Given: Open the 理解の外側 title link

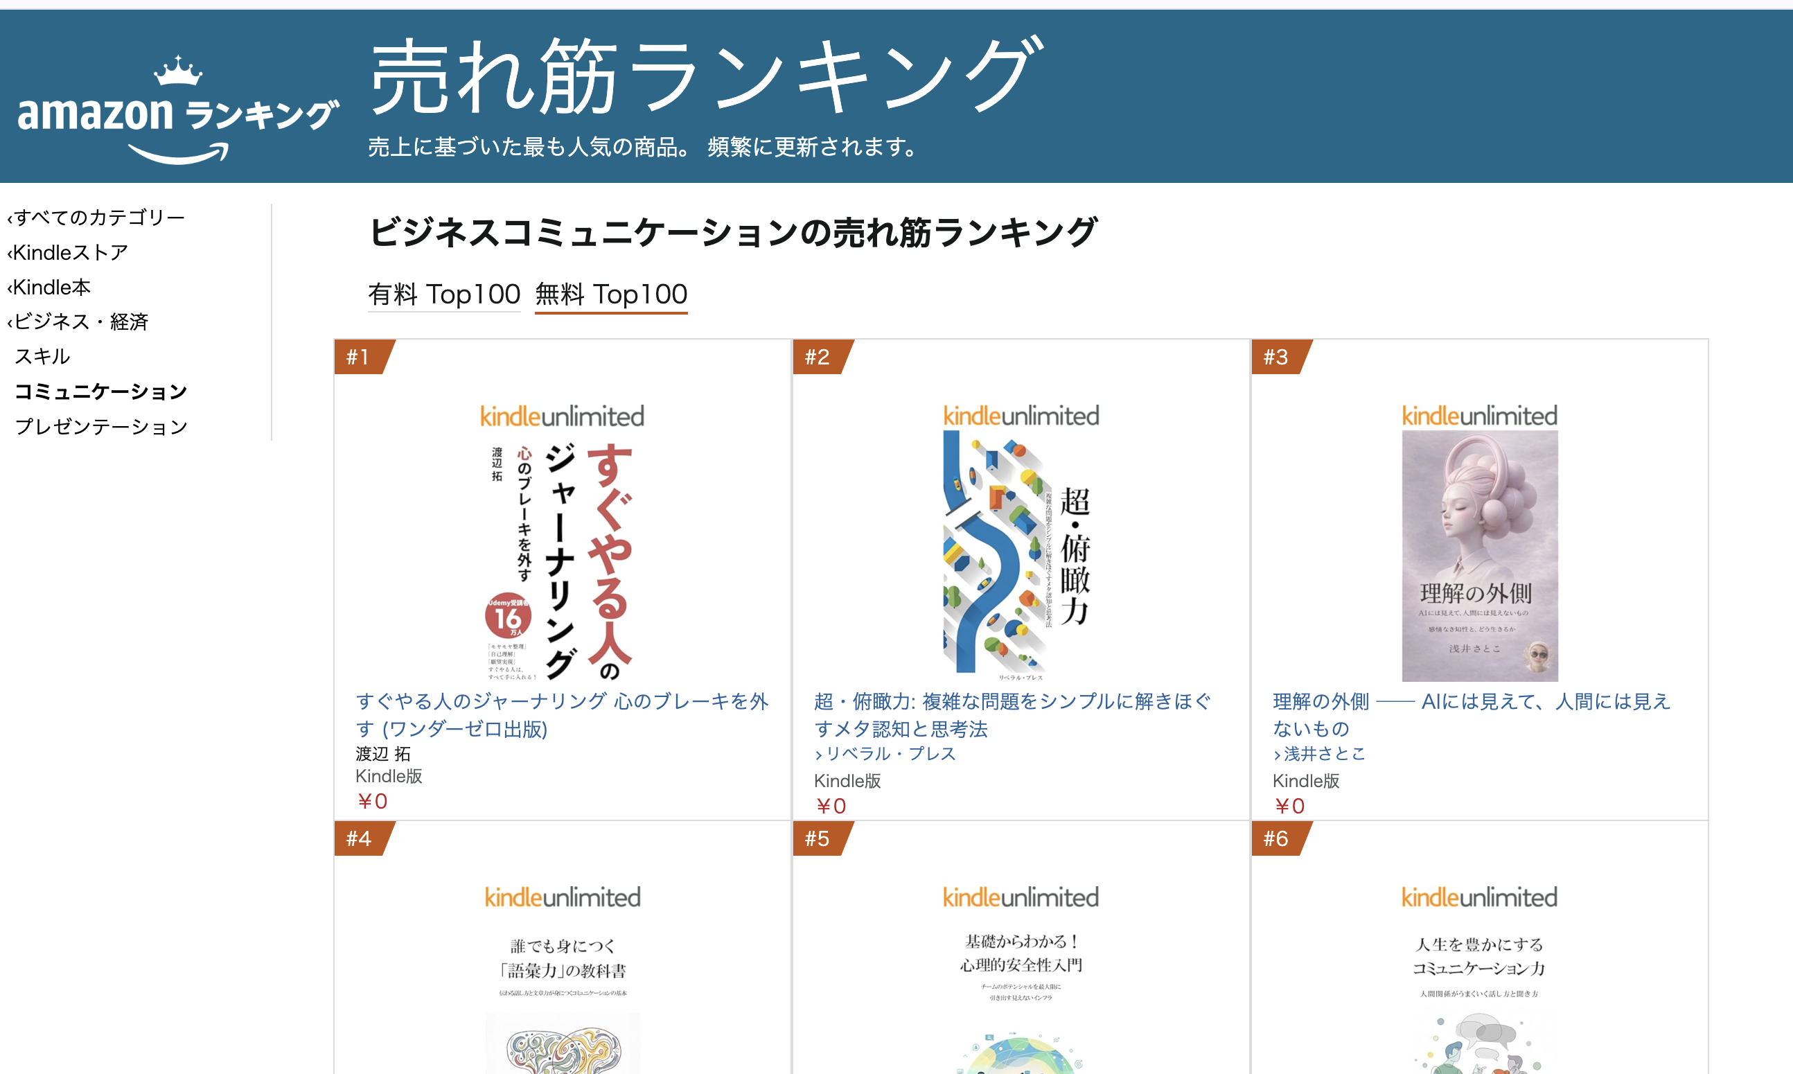Looking at the screenshot, I should 1472,714.
